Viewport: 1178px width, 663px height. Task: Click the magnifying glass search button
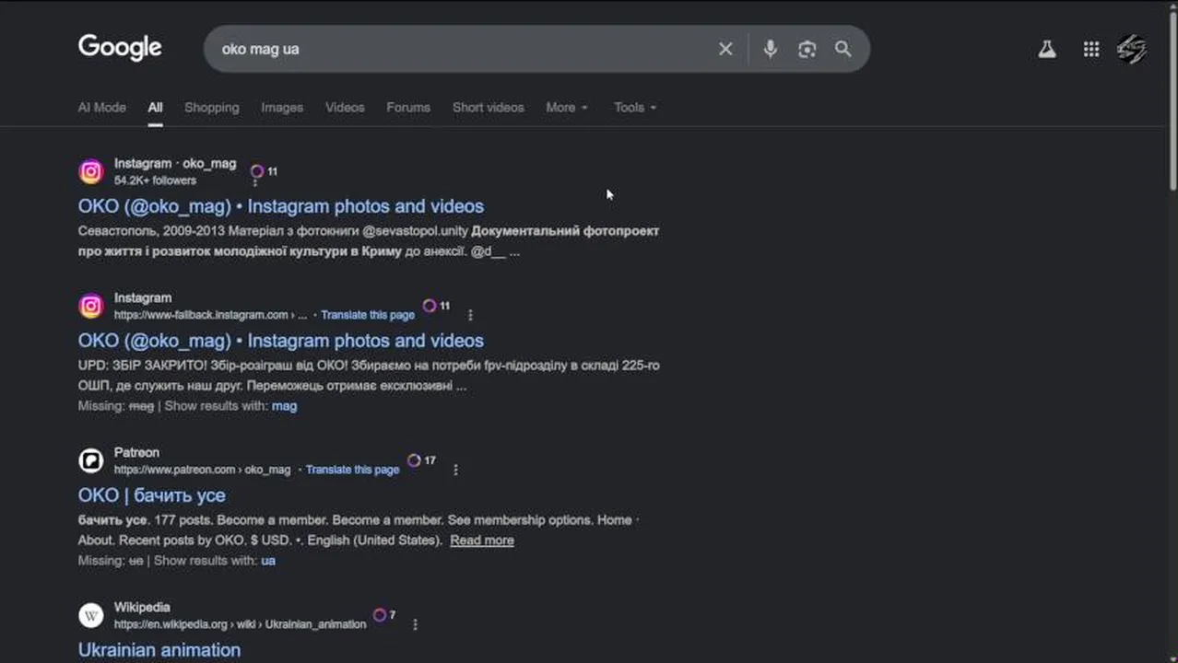tap(842, 49)
